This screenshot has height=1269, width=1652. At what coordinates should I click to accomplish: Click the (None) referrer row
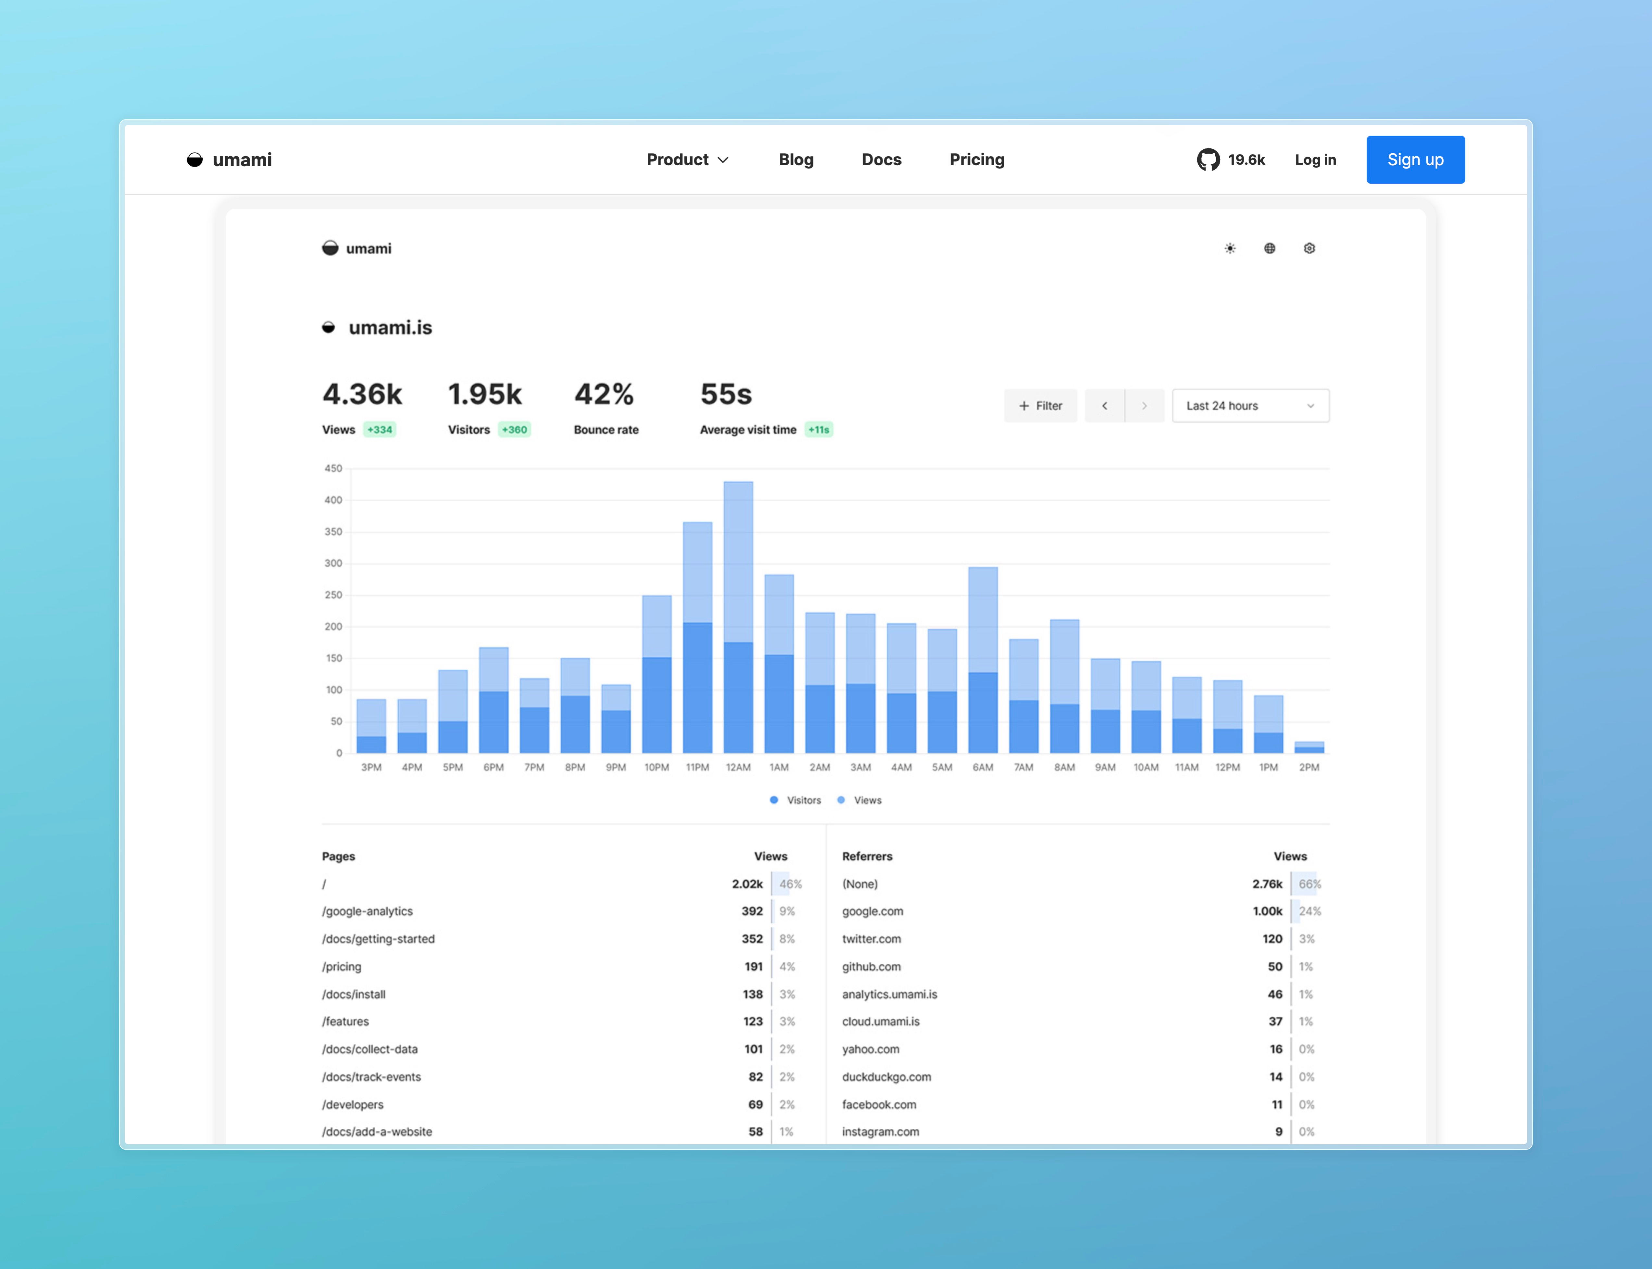pyautogui.click(x=1083, y=884)
